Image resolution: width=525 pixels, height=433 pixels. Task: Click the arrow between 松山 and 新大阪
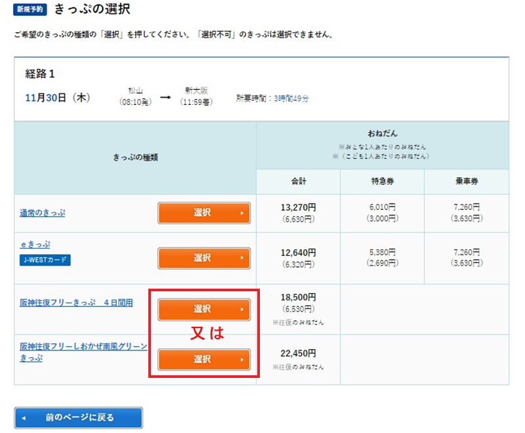(165, 97)
